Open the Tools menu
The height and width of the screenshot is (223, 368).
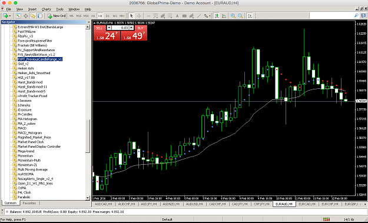(59, 9)
